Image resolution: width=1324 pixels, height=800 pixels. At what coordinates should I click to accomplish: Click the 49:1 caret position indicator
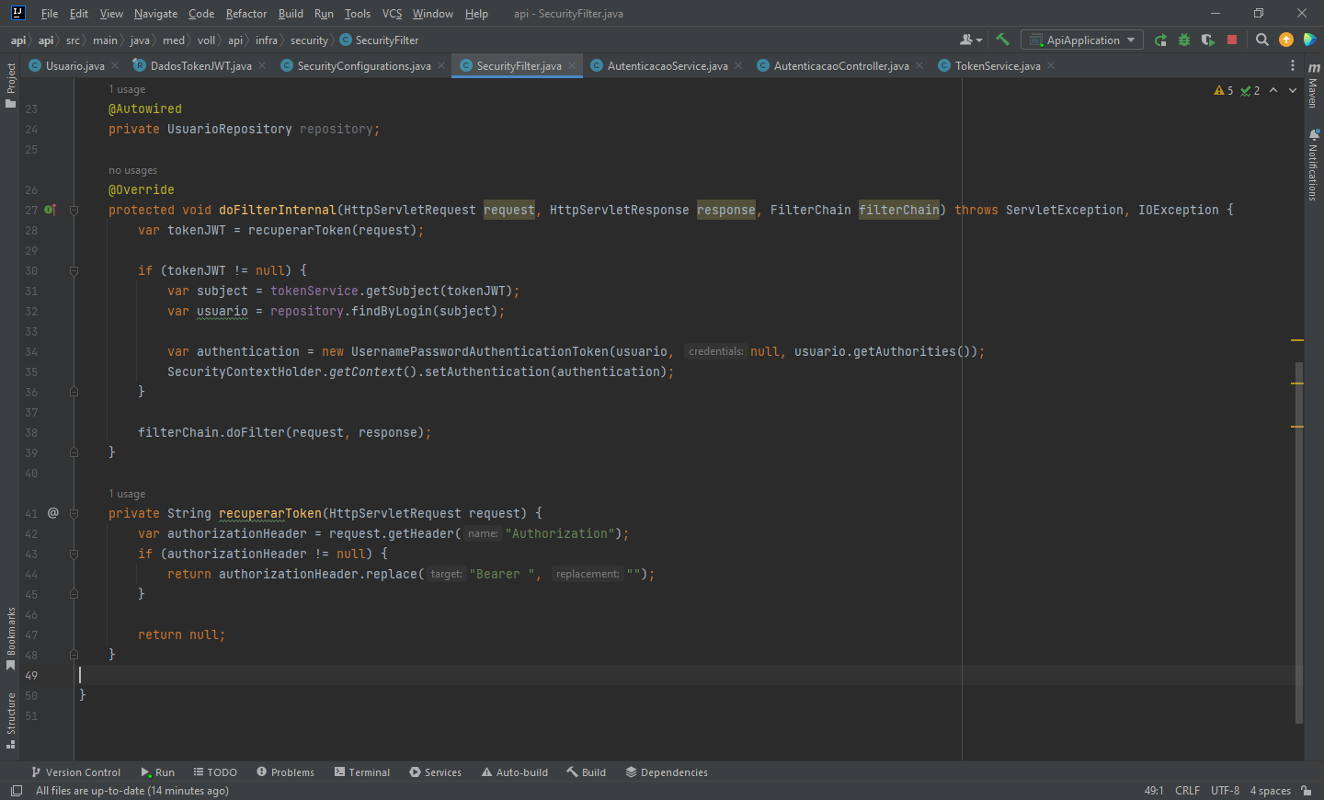click(1154, 791)
